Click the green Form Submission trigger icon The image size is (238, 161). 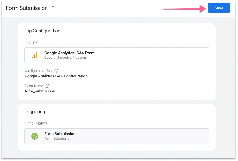tap(35, 136)
